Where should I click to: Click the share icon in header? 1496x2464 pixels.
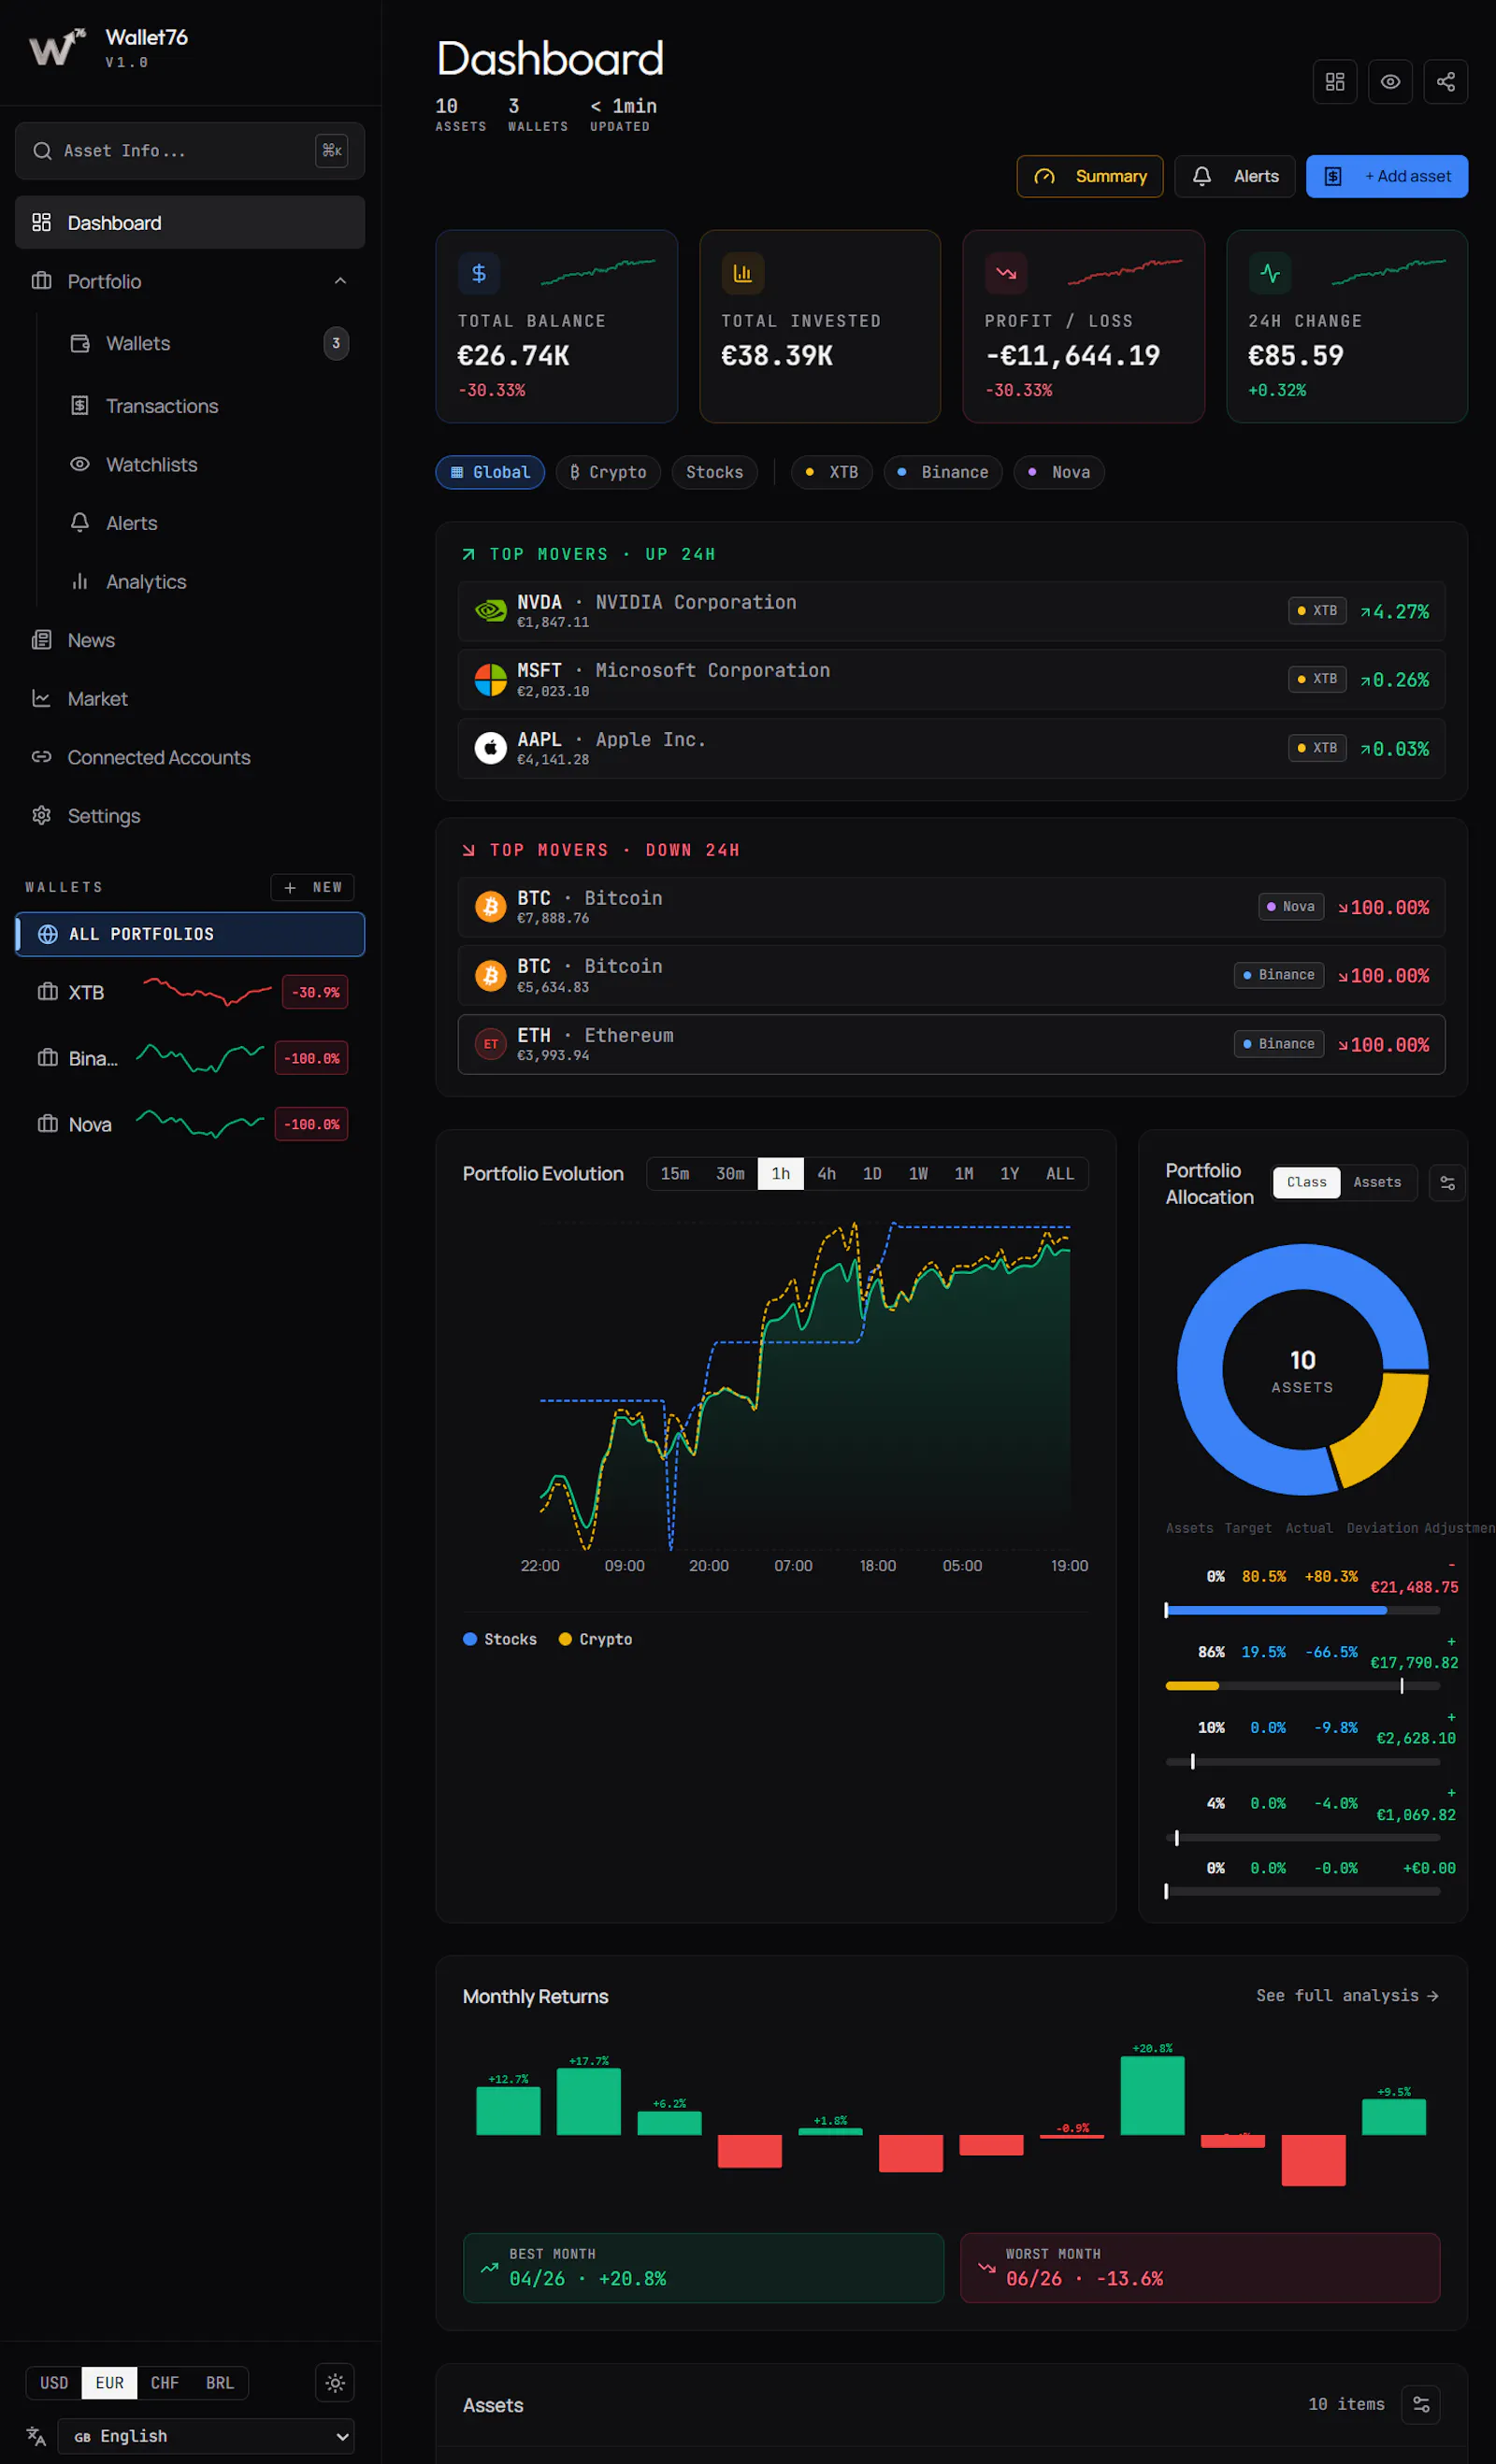point(1445,82)
